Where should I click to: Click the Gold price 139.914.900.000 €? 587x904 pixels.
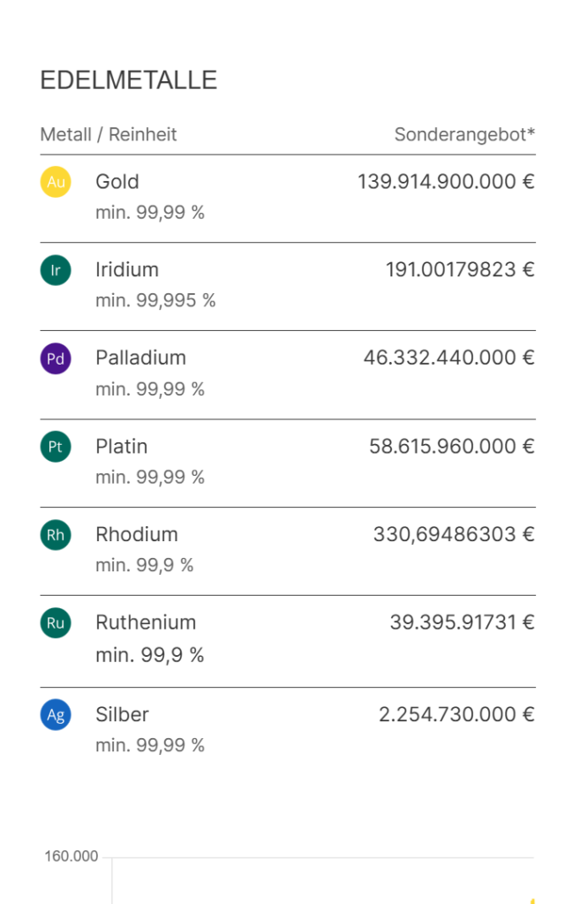[x=446, y=182]
